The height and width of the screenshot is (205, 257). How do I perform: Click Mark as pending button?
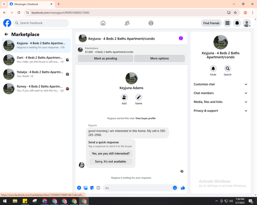pyautogui.click(x=105, y=58)
